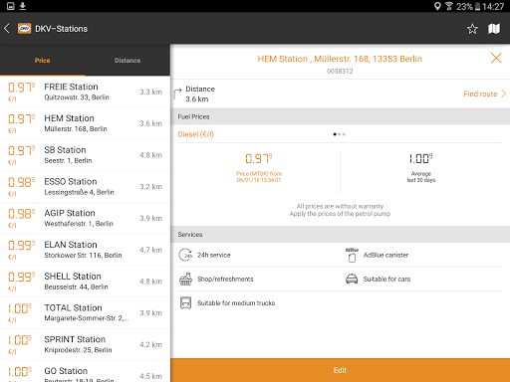Tap the Kniprodestr. 25, Berlin address

[x=78, y=350]
